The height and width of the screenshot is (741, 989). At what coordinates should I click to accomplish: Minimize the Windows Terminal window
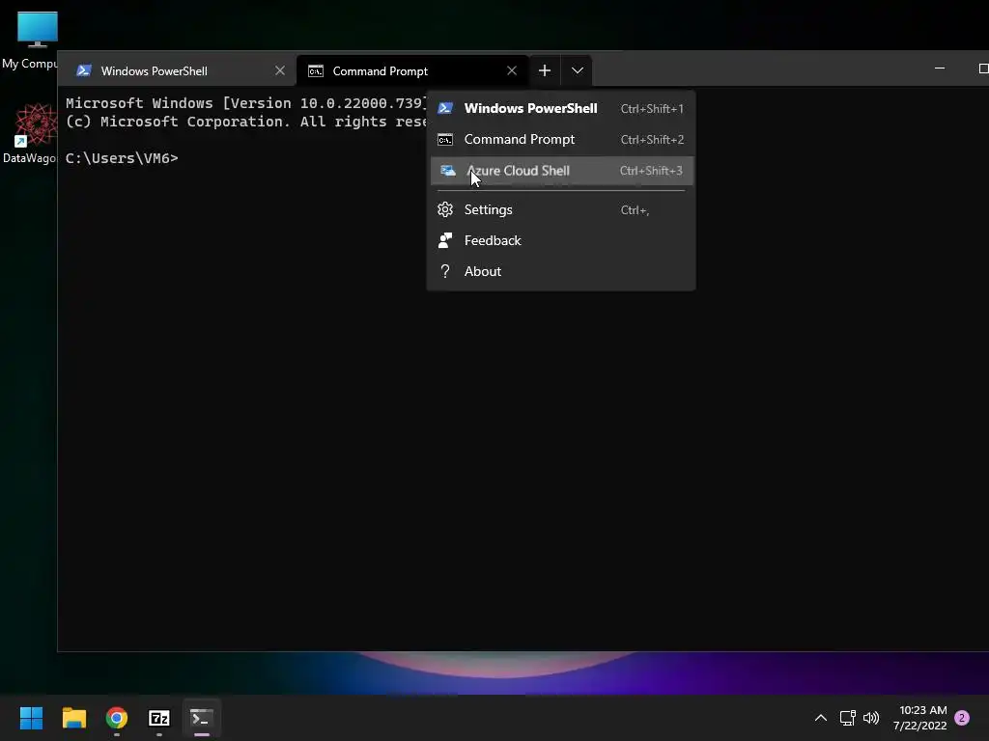point(940,69)
